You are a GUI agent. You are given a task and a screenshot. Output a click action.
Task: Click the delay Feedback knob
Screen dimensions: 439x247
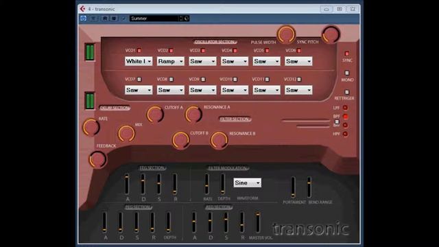[x=97, y=160]
